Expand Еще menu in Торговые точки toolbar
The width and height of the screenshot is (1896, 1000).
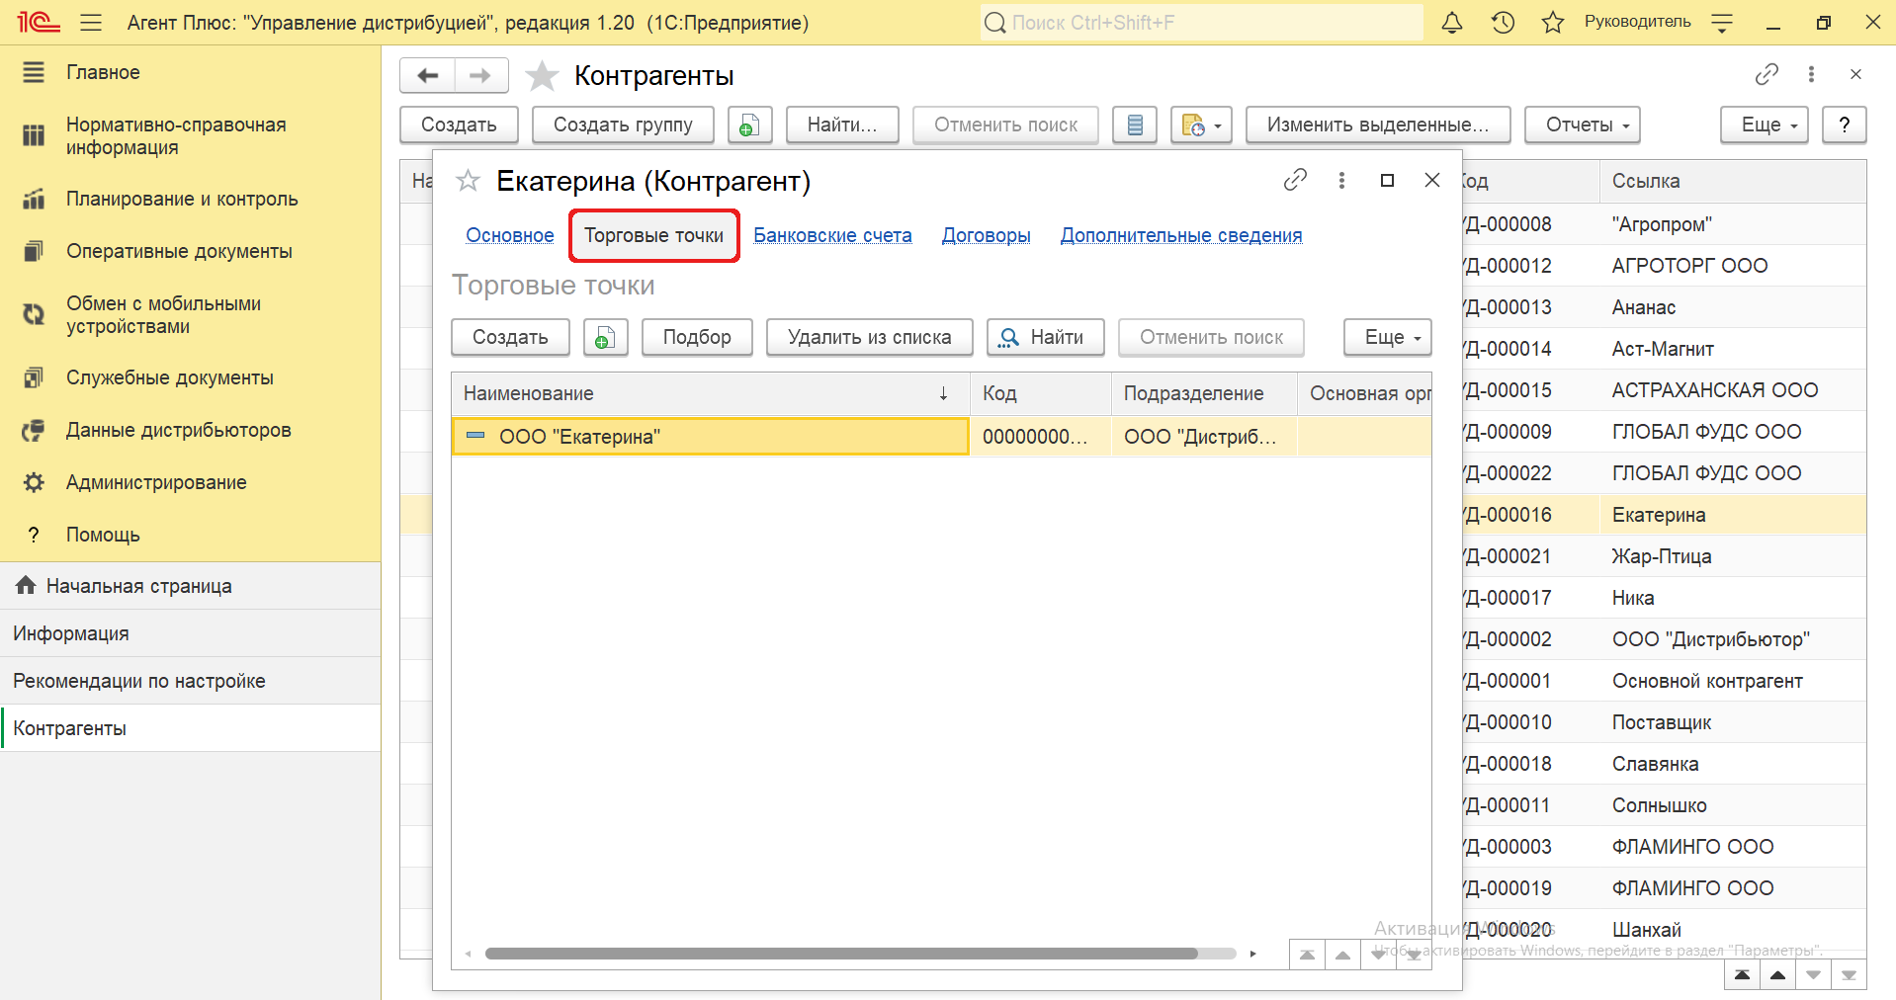pyautogui.click(x=1388, y=337)
